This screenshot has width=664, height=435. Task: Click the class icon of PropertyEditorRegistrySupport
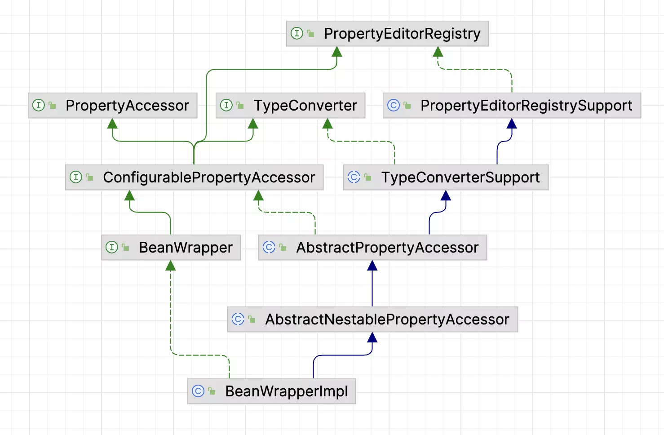pyautogui.click(x=394, y=105)
